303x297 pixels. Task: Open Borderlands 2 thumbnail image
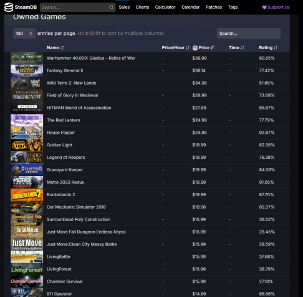(27, 195)
